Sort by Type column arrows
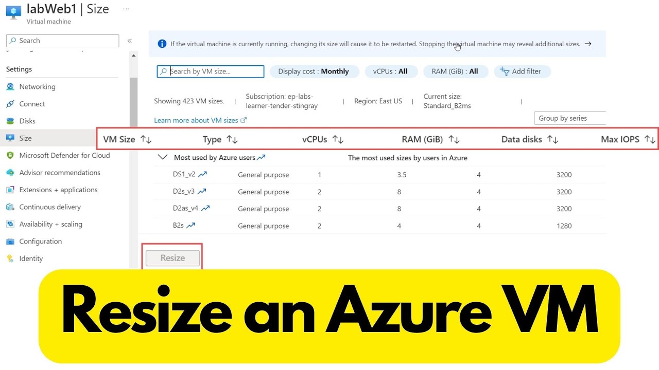The height and width of the screenshot is (370, 659). [x=232, y=139]
